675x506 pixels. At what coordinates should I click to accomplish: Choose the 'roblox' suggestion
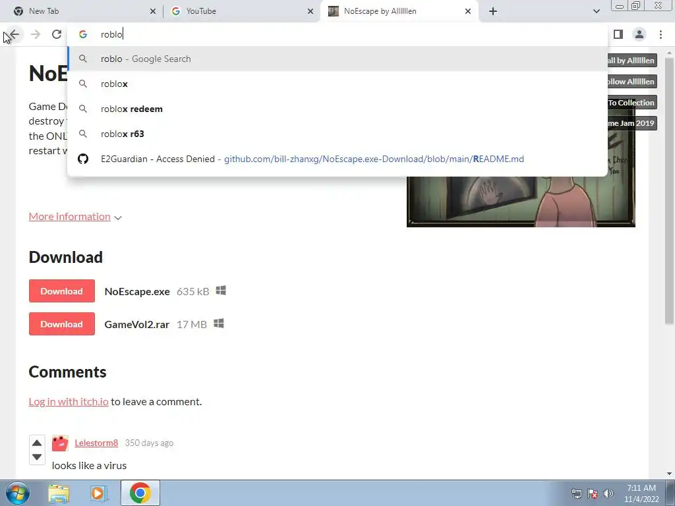tap(337, 84)
